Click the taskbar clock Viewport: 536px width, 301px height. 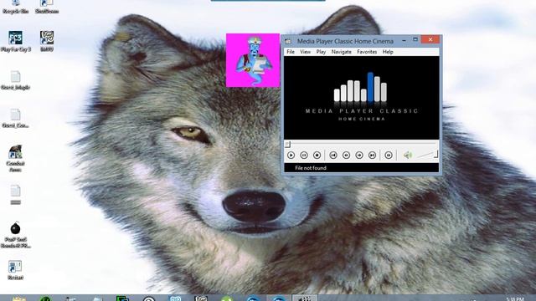(515, 299)
